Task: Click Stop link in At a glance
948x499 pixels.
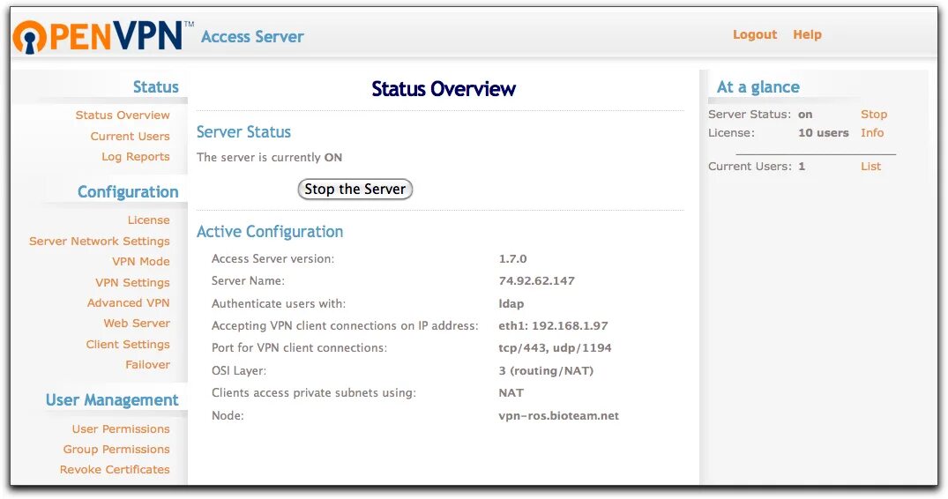Action: 874,115
